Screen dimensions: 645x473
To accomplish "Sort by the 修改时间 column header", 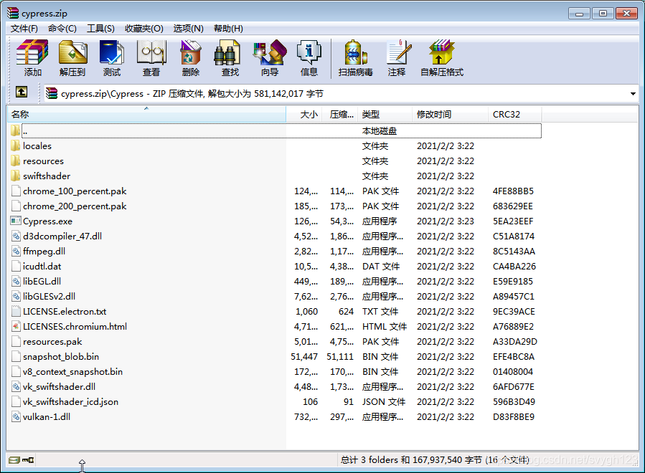I will tap(450, 114).
